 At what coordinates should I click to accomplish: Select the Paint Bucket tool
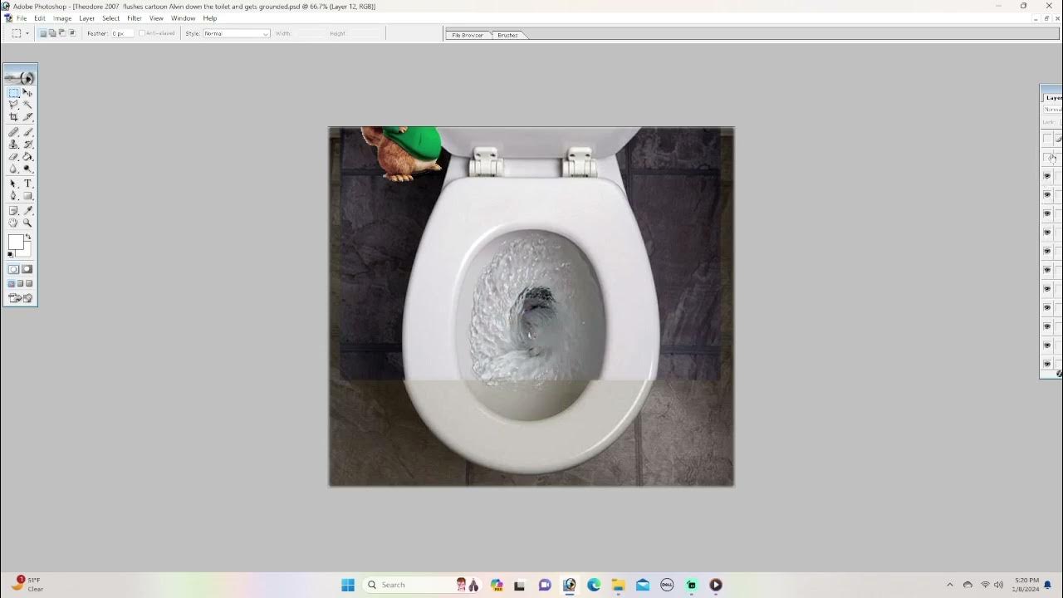click(27, 156)
